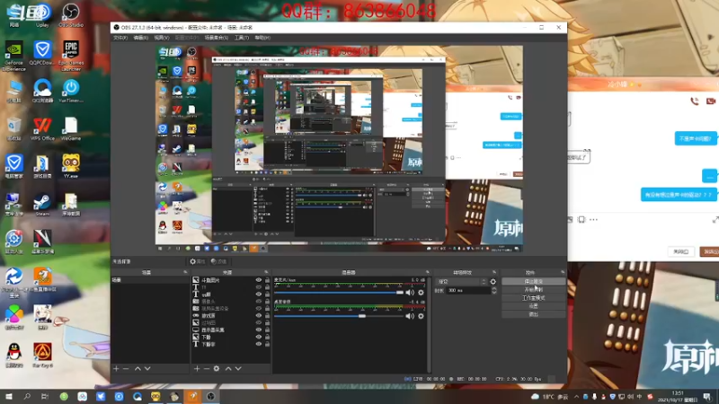Open the 桌面音频 audio settings gear
Image resolution: width=719 pixels, height=404 pixels.
pos(421,316)
